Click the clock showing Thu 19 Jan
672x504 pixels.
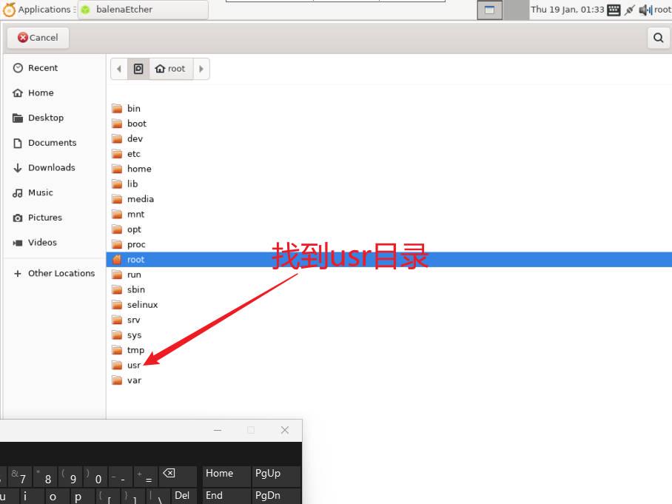tap(567, 10)
